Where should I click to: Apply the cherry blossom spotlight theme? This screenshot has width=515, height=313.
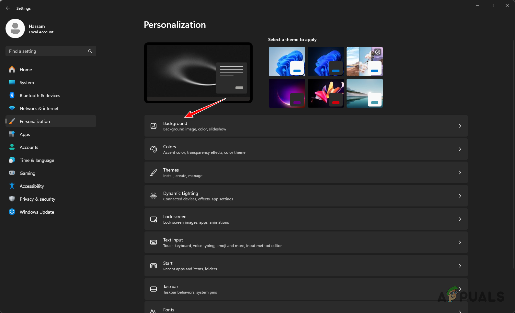365,61
